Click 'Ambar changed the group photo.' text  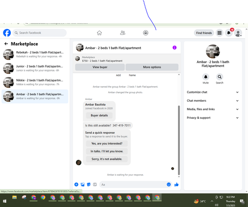(125, 92)
